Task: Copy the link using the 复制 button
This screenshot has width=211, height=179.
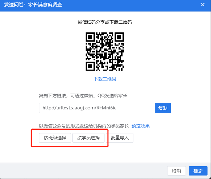Action: click(163, 108)
